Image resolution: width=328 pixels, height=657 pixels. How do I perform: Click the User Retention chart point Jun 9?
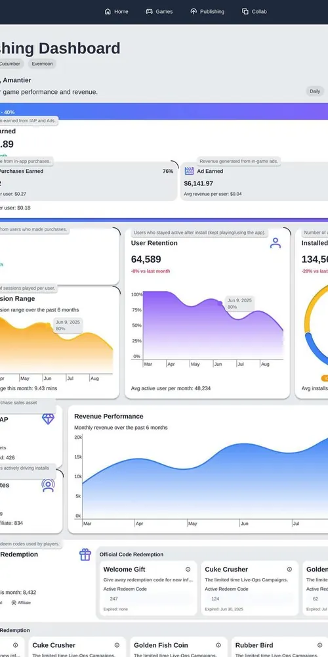(x=220, y=303)
